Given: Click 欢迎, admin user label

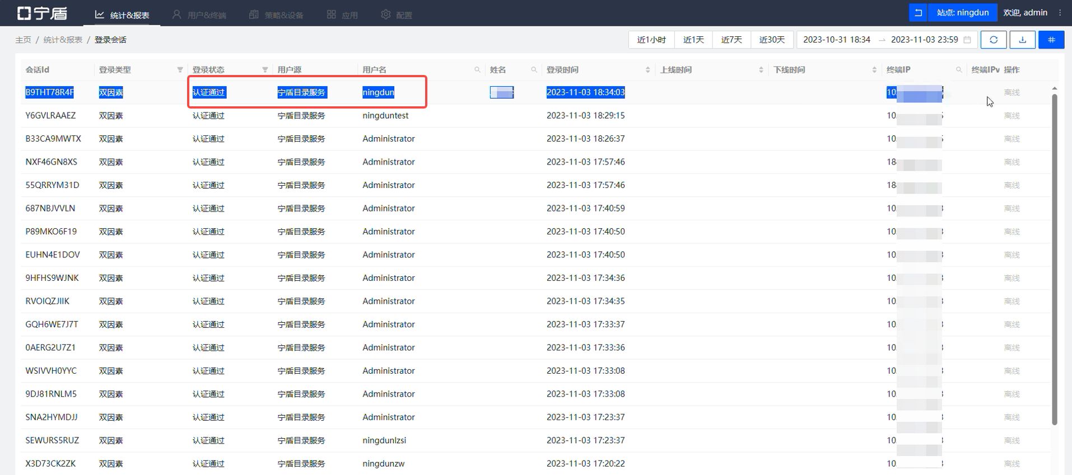Looking at the screenshot, I should (x=1025, y=12).
